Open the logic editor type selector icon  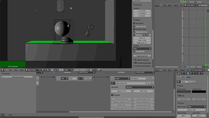[3, 115]
